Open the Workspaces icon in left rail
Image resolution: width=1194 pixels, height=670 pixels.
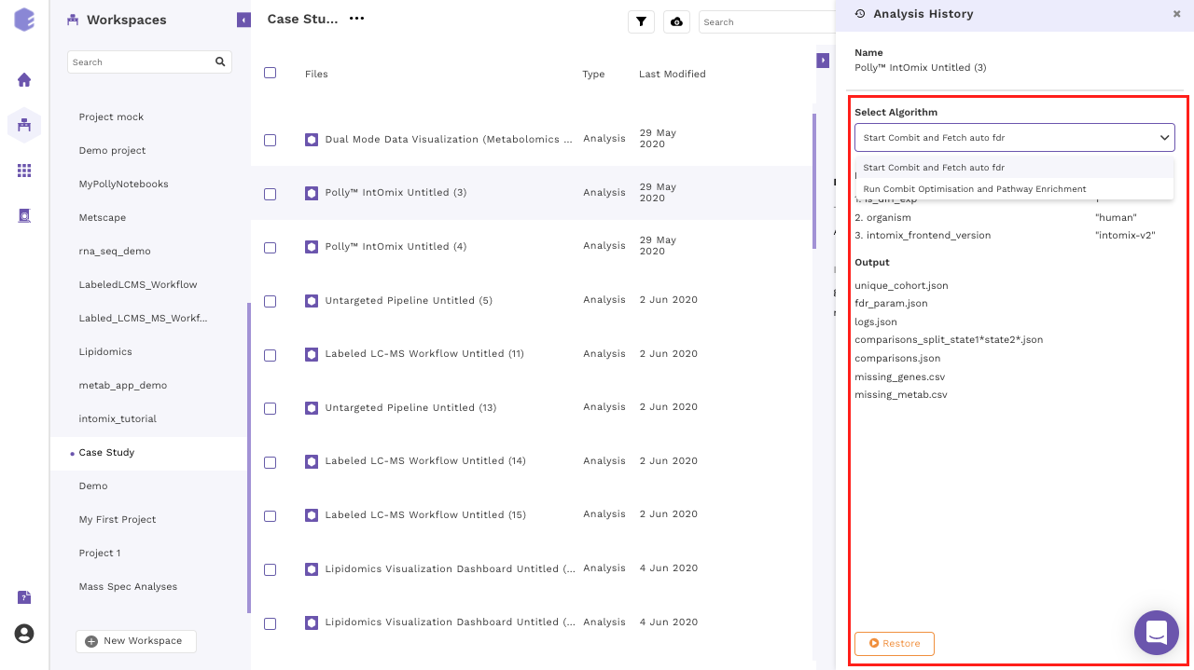[24, 125]
